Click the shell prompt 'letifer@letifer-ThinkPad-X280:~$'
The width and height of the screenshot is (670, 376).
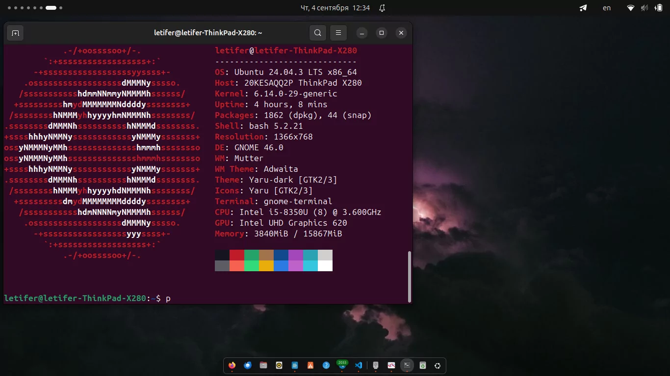[82, 298]
